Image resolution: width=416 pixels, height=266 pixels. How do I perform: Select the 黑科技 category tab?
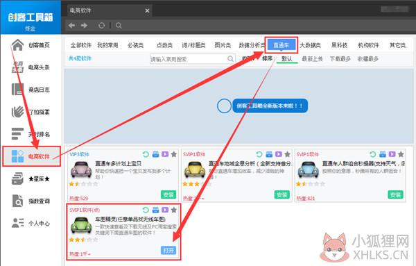pyautogui.click(x=339, y=45)
